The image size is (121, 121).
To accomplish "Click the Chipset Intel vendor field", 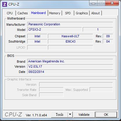I will pos(37,36).
